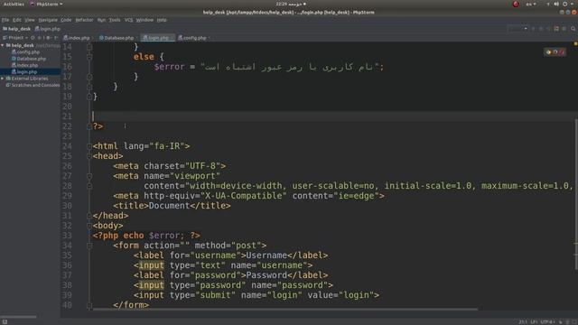Click the editor vertical scrollbar
This screenshot has width=578, height=325.
point(576,194)
